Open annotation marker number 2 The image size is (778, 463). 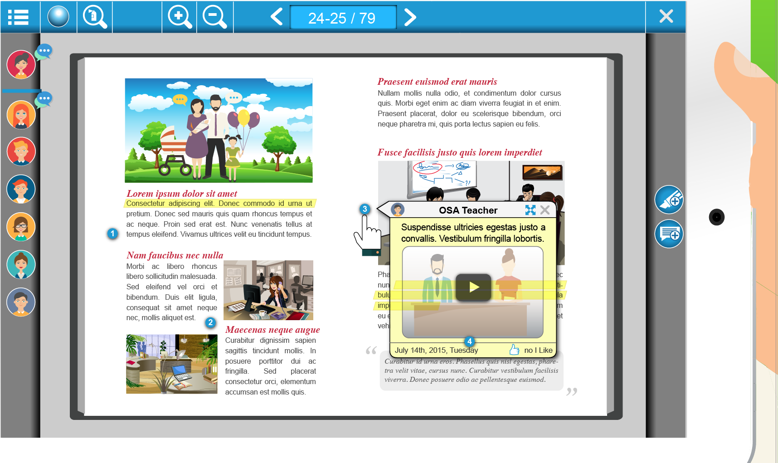[210, 322]
